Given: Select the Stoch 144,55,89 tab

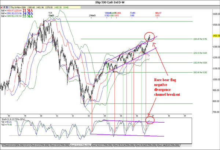Looking at the screenshot, I should 169,145.
